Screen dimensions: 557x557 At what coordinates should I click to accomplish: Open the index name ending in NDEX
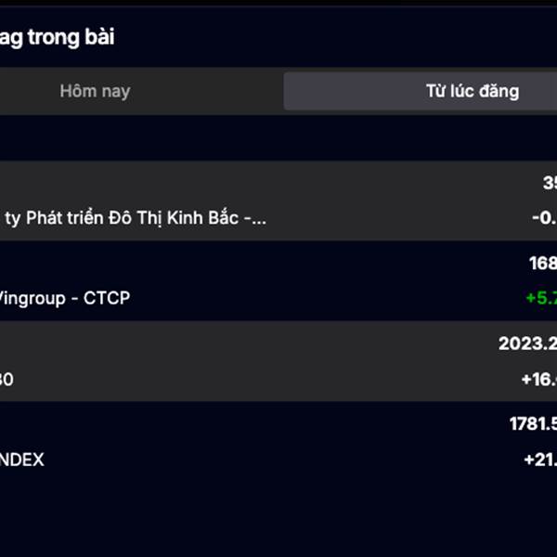[22, 460]
